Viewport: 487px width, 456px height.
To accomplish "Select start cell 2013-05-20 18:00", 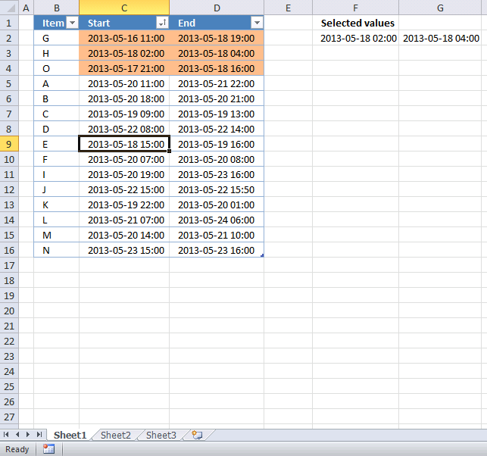I will [124, 98].
